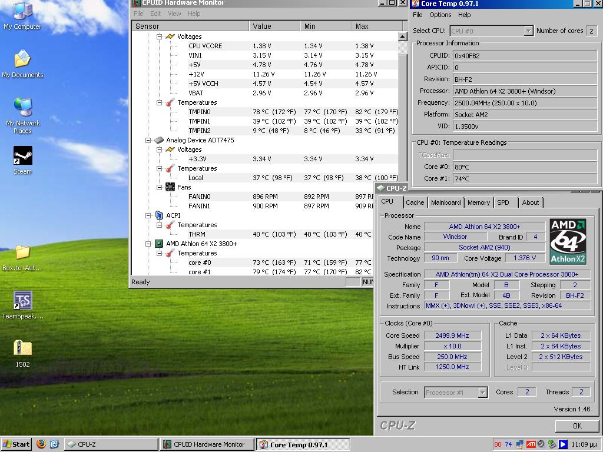
Task: Click the CPU icon beside AMD Athlon 64 X2 3800+
Action: coord(158,244)
